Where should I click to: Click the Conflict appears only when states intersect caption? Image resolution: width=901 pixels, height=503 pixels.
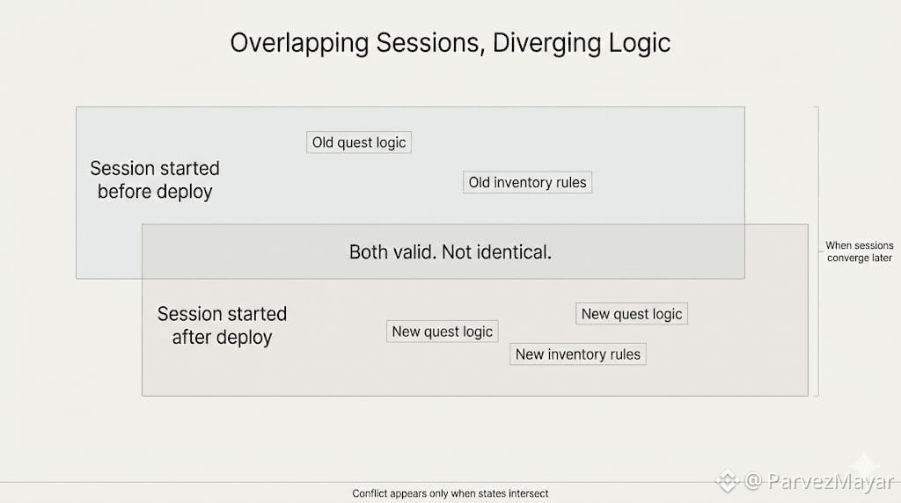tap(450, 493)
